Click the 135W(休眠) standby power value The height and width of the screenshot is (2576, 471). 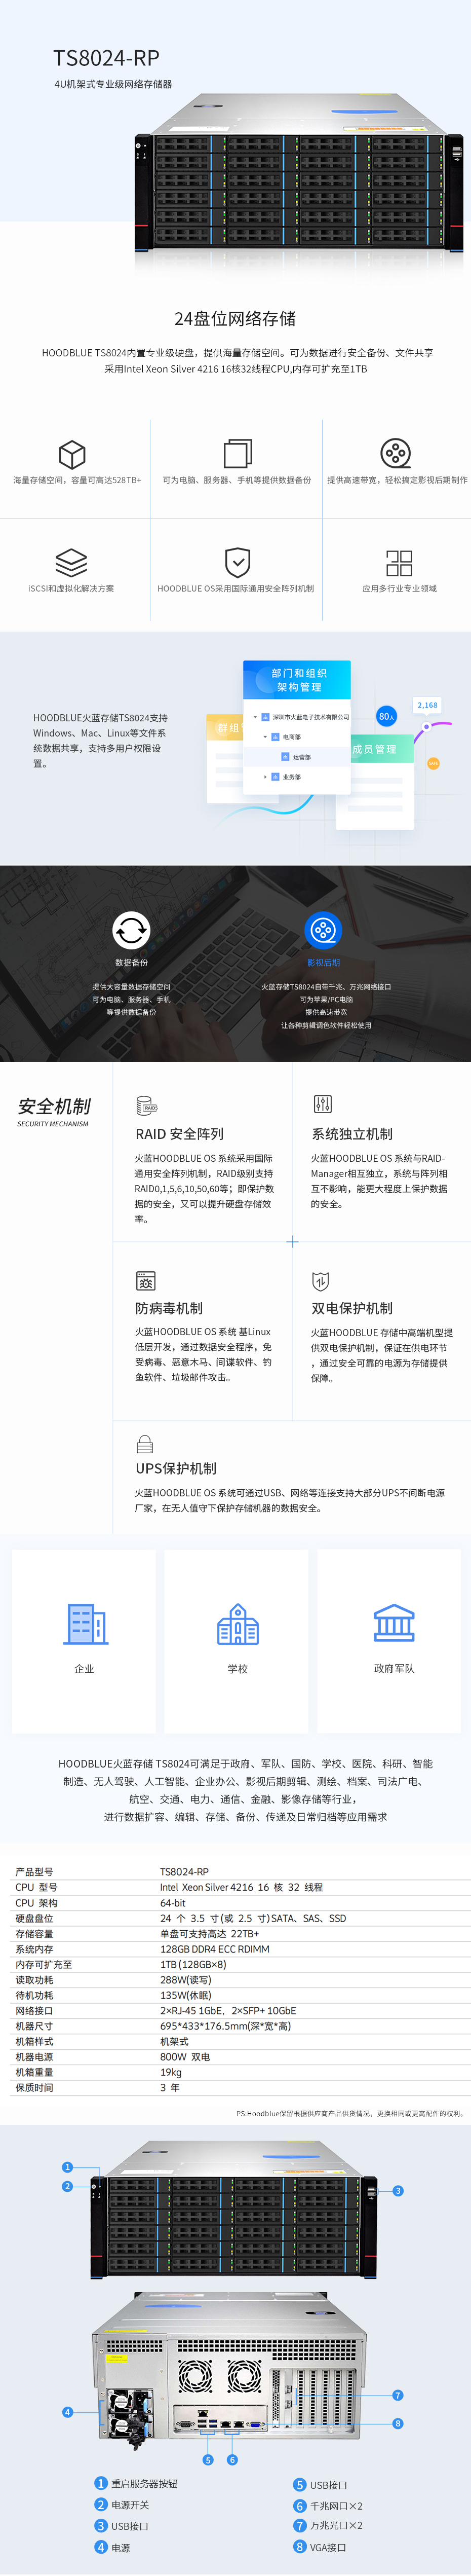point(186,1995)
